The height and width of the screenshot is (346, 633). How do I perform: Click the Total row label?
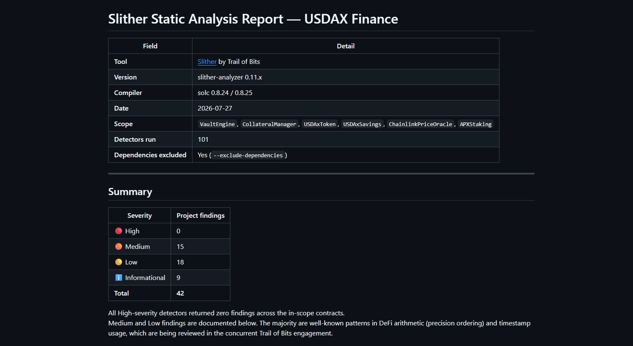(x=121, y=293)
